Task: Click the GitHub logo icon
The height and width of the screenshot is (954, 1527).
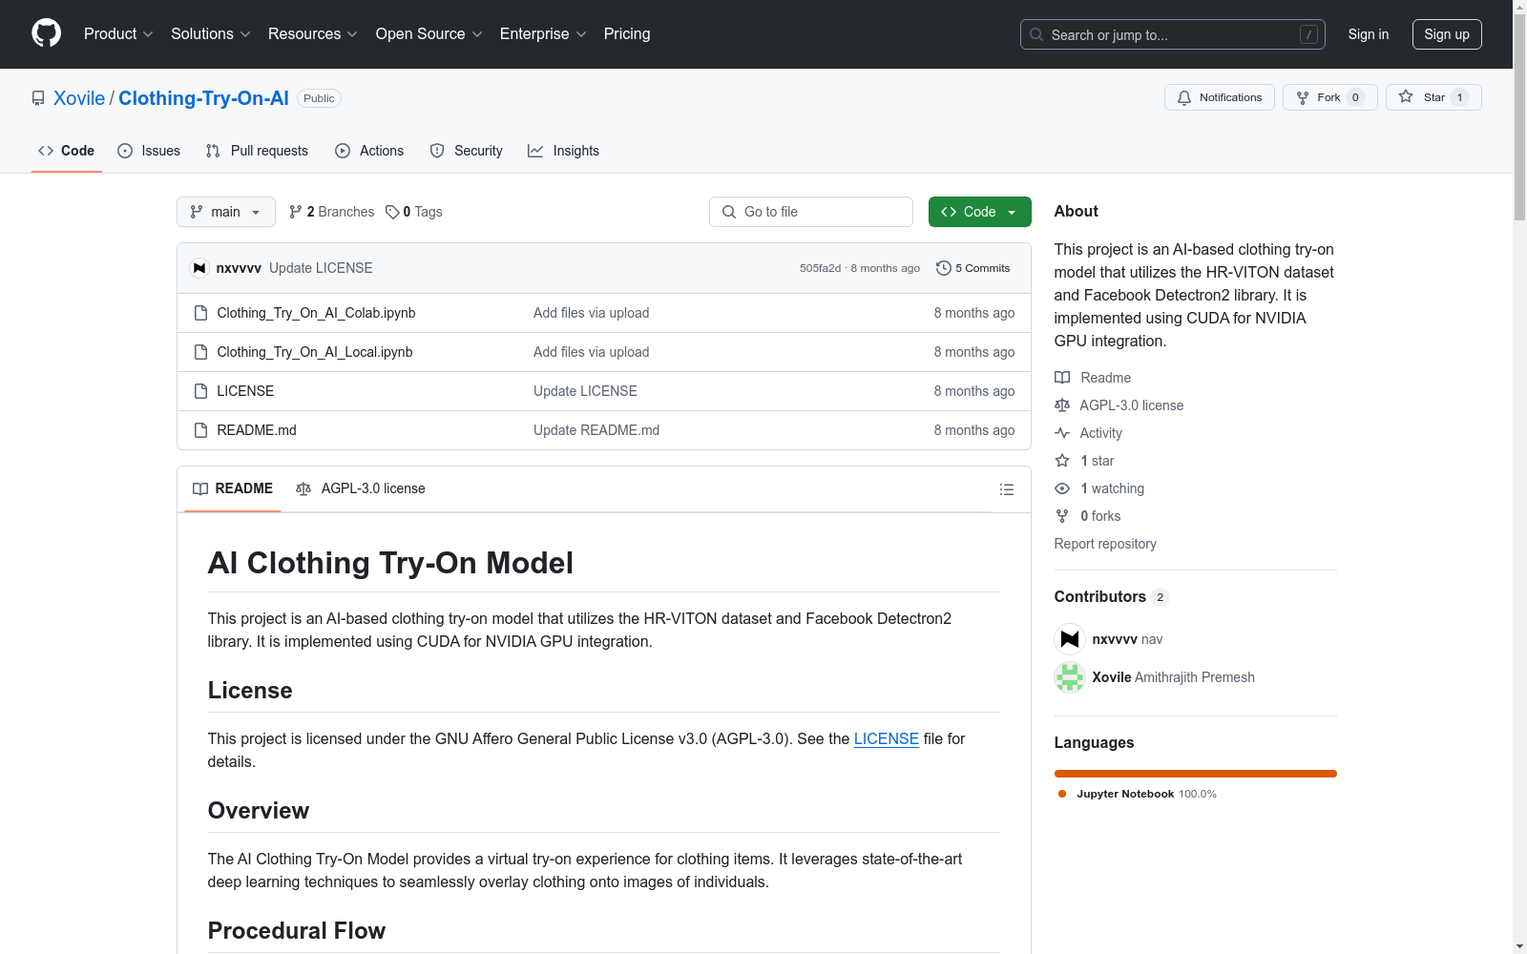Action: 46,33
